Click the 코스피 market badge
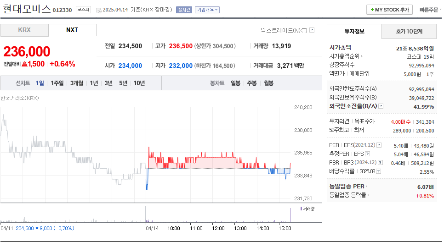Image resolution: width=444 pixels, height=242 pixels. click(83, 10)
